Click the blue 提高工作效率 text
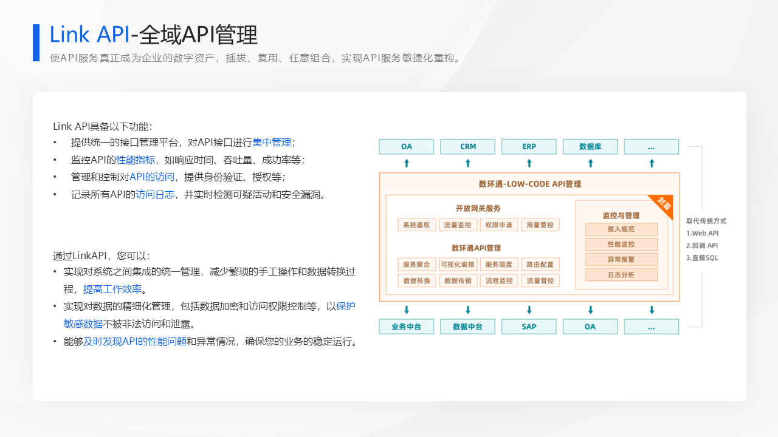Image resolution: width=778 pixels, height=437 pixels. (112, 289)
